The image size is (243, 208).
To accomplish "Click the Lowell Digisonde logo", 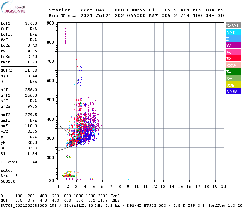I will [x=13, y=8].
